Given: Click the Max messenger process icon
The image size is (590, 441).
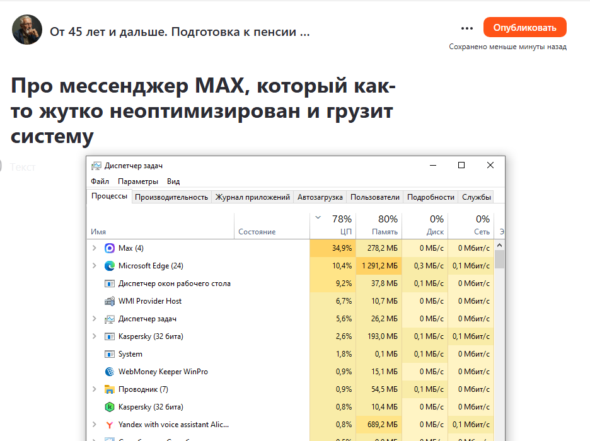Looking at the screenshot, I should (x=110, y=248).
